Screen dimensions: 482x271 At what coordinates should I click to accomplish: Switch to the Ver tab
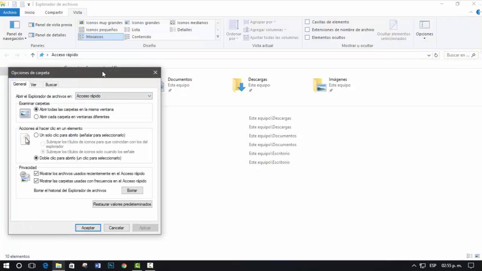pos(33,84)
